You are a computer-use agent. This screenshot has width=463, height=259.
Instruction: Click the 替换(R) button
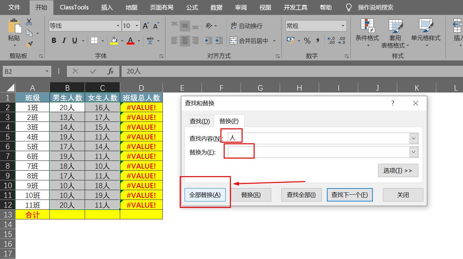click(251, 195)
